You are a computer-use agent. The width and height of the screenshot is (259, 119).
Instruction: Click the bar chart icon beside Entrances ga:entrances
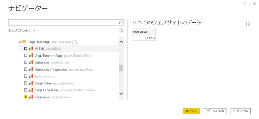31,63
